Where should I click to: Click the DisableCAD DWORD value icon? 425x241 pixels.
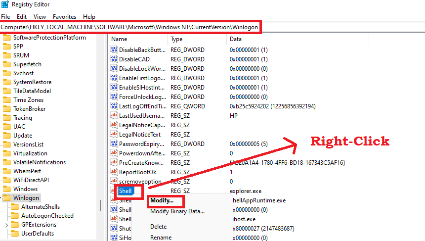coord(114,59)
